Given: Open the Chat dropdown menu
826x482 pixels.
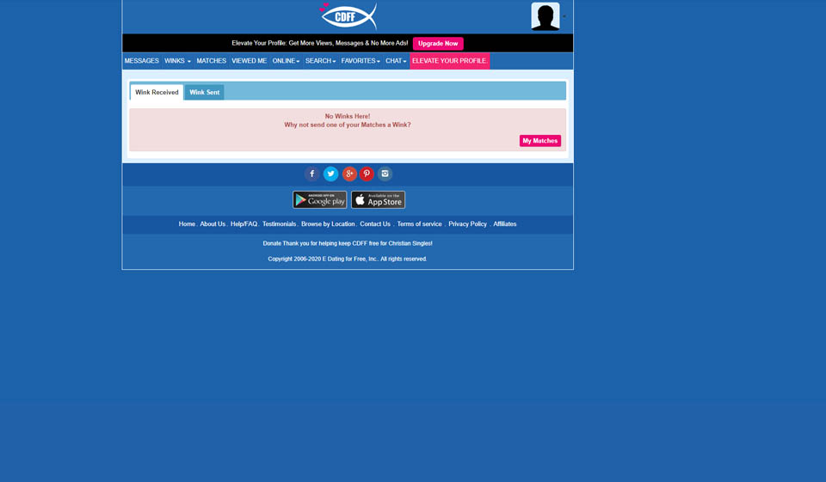Looking at the screenshot, I should [x=396, y=61].
